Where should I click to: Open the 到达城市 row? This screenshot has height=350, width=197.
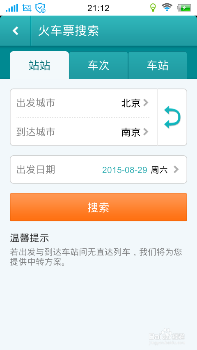(x=83, y=132)
